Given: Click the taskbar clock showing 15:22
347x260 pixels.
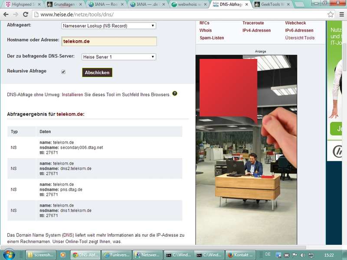Looking at the screenshot, I should [x=329, y=255].
